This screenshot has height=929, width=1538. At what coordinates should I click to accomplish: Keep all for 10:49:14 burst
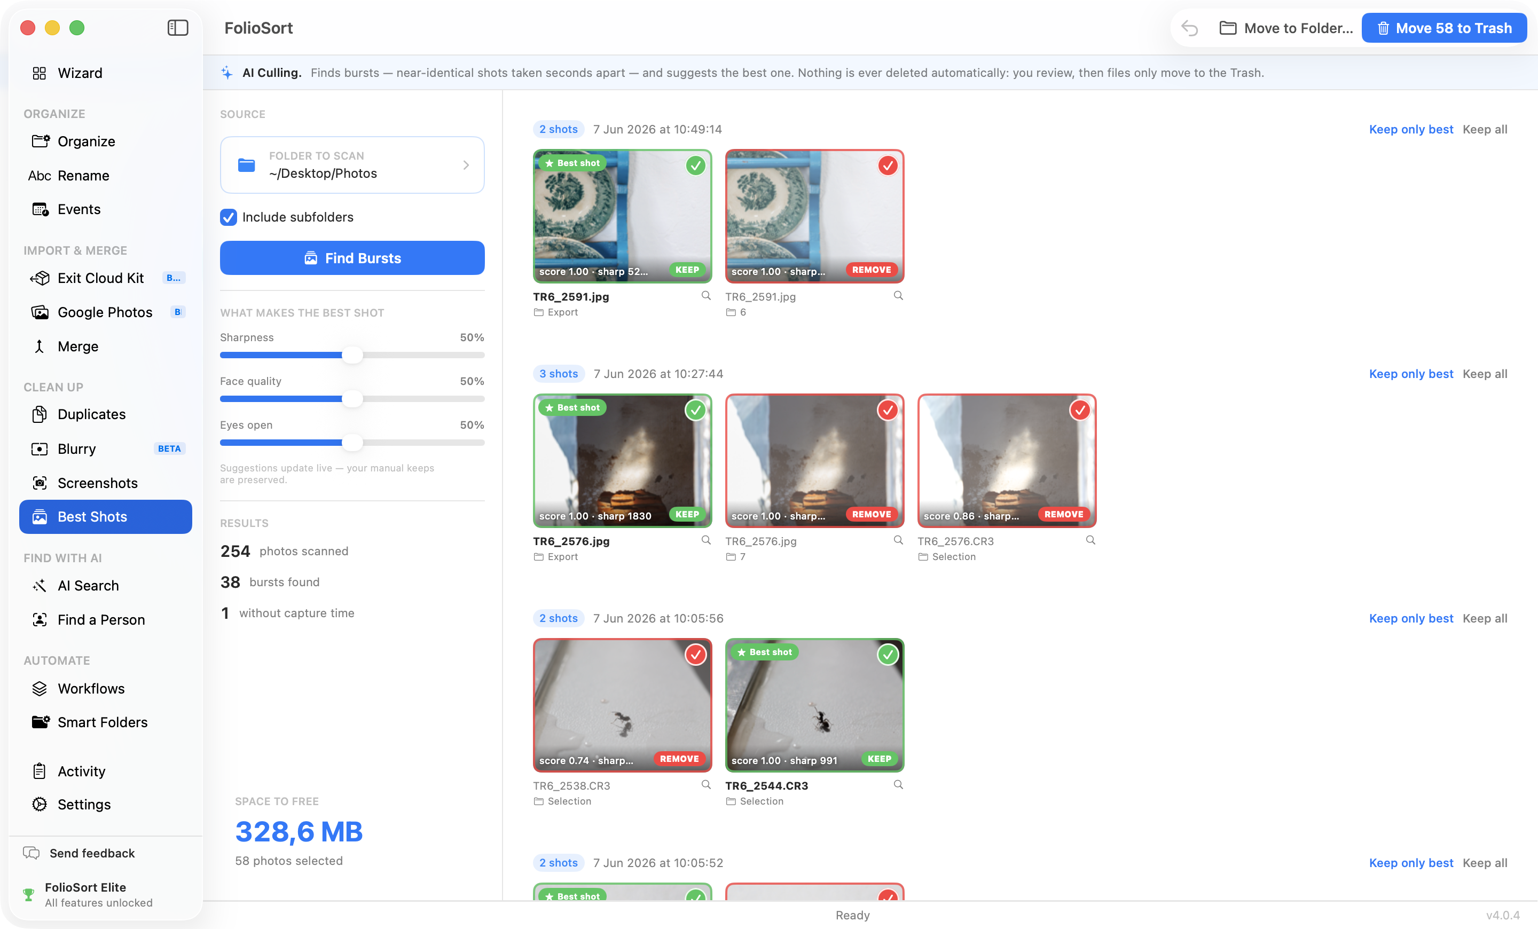pyautogui.click(x=1484, y=129)
